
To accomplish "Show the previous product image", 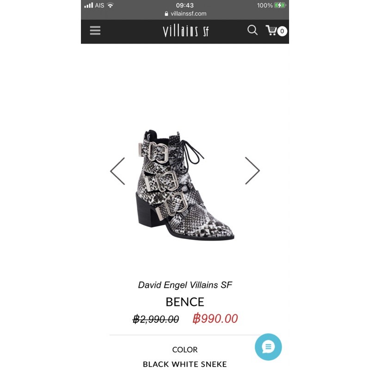I will (117, 171).
